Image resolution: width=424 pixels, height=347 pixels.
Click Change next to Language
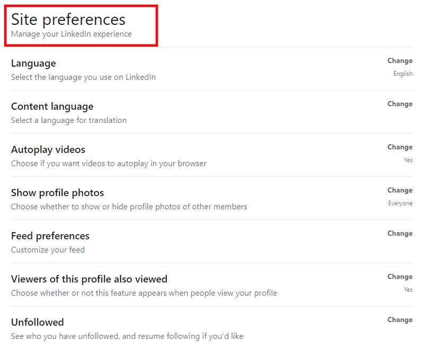[400, 61]
